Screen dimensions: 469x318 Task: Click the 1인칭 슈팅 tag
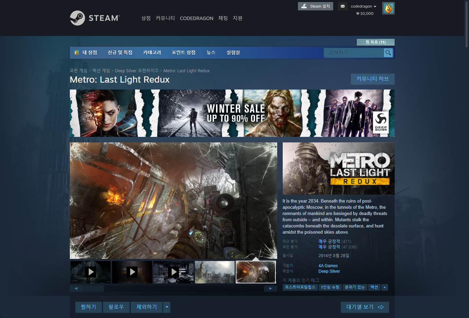point(330,287)
